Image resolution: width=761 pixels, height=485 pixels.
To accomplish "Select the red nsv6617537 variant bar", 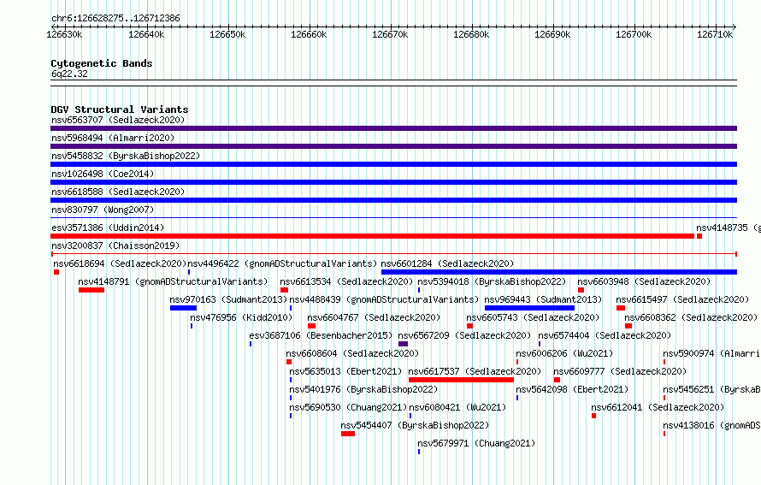I will point(461,380).
